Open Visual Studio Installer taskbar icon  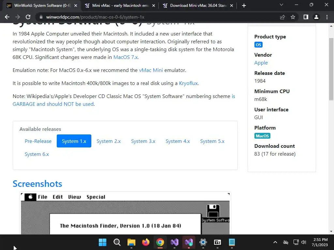click(x=189, y=242)
